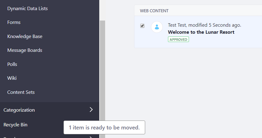The image size is (262, 138).
Task: Open the Recycle Bin
Action: pos(15,125)
